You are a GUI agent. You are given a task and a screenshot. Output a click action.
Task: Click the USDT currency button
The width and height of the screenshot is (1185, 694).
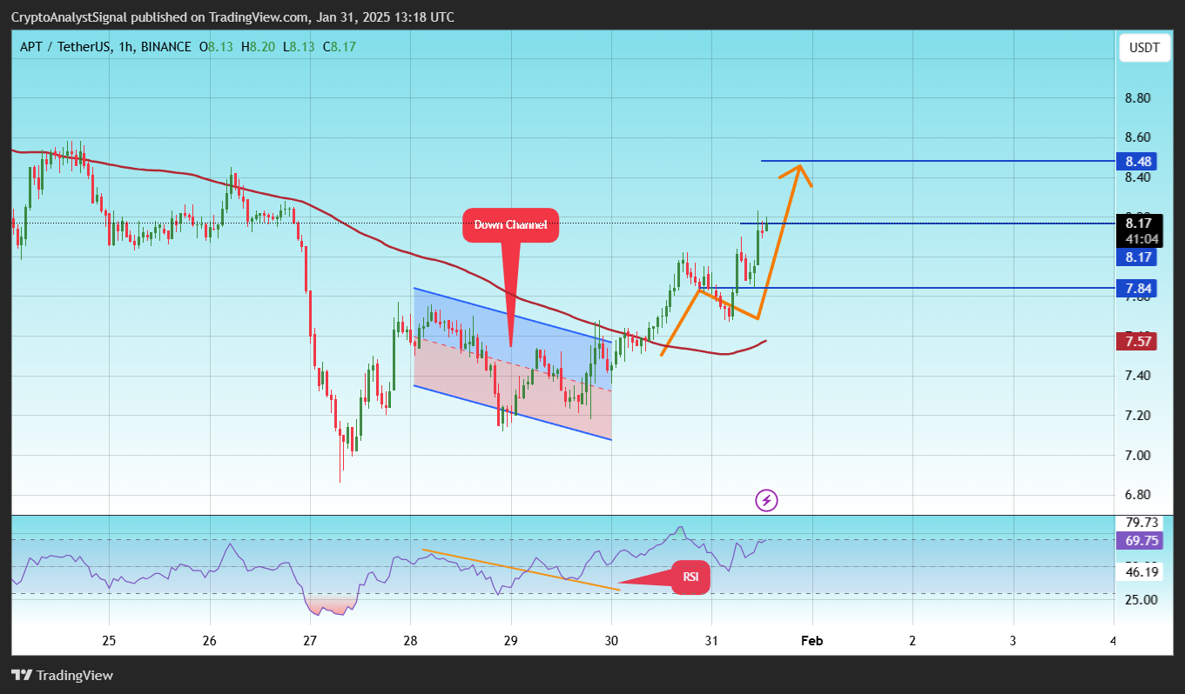click(1144, 48)
